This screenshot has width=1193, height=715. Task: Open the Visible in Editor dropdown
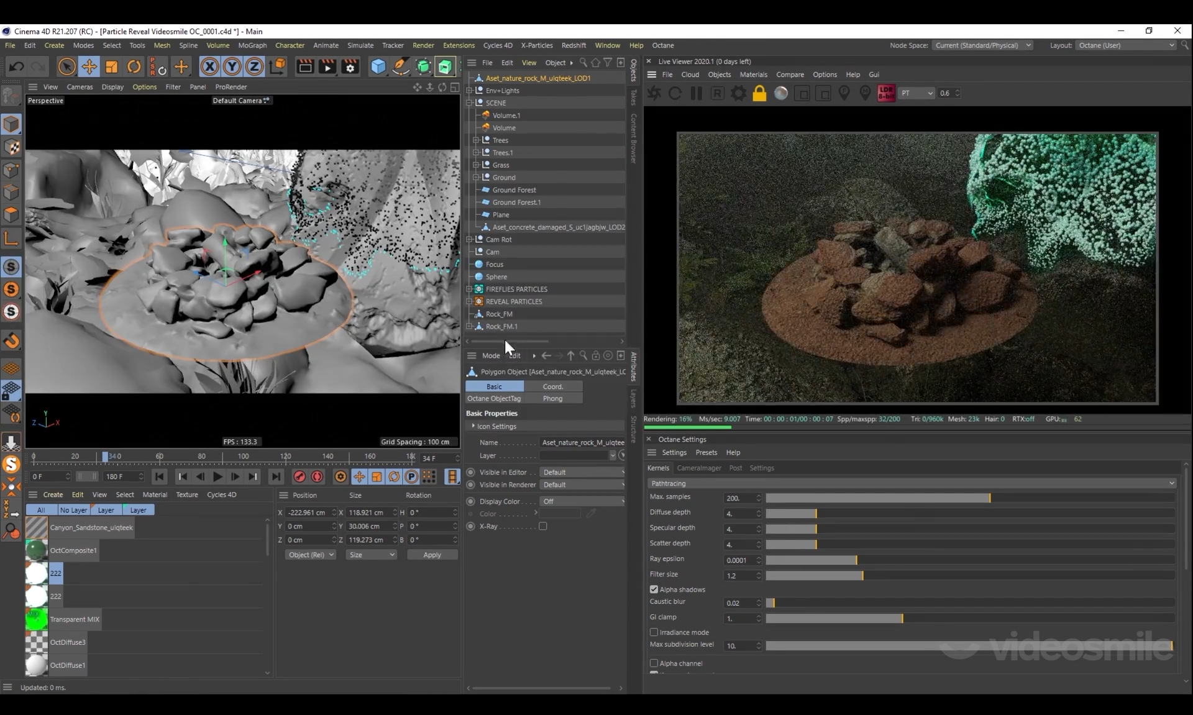click(582, 472)
